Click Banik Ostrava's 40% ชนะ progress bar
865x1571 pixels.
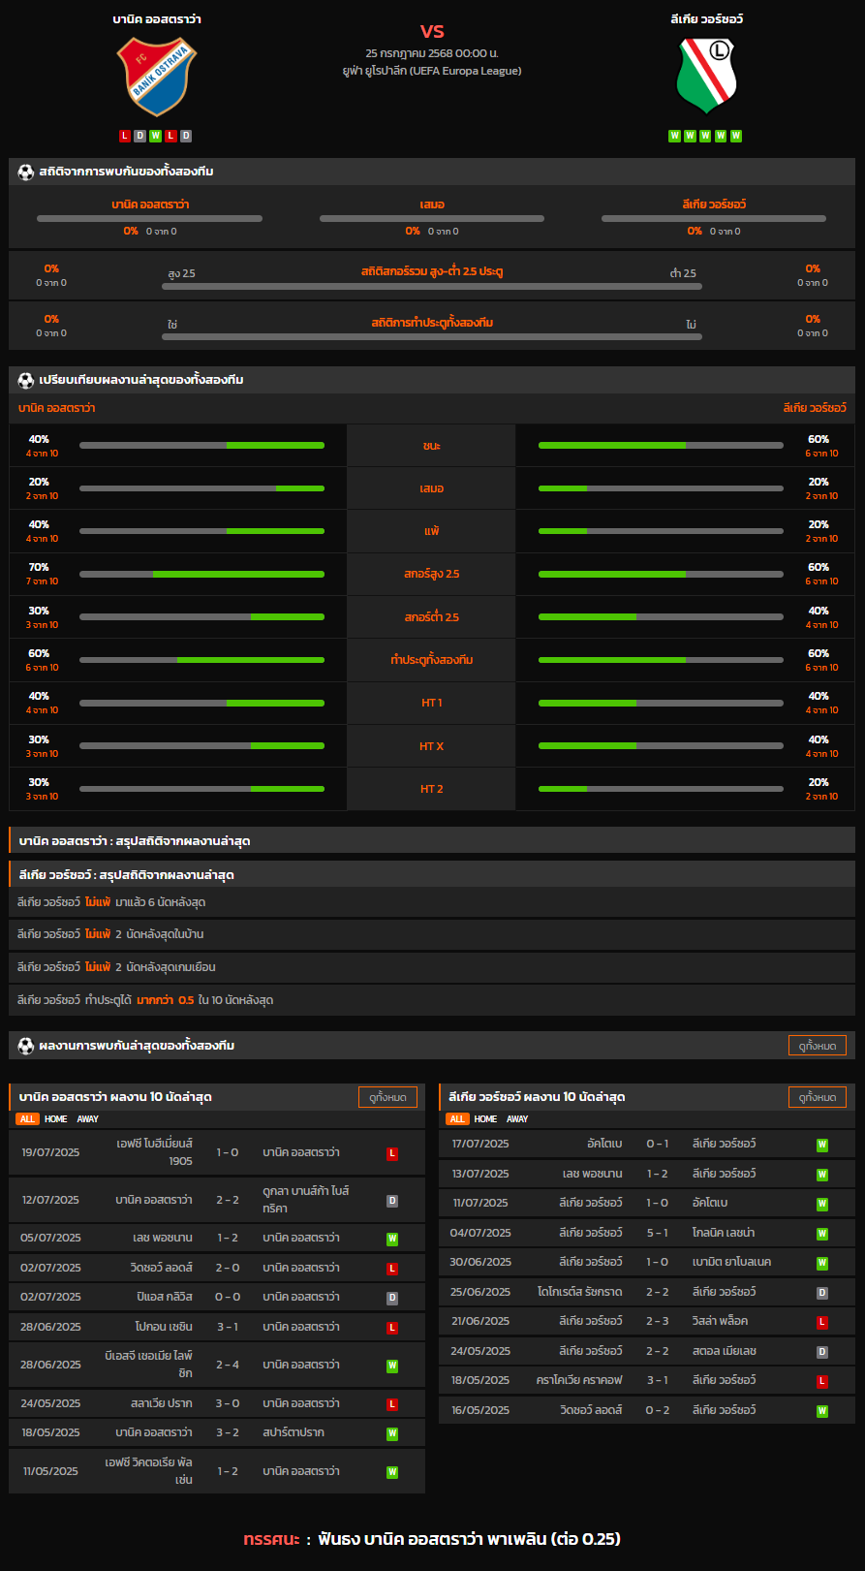click(x=201, y=446)
